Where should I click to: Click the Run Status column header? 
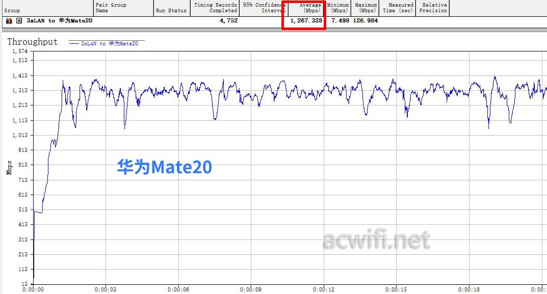click(x=172, y=8)
